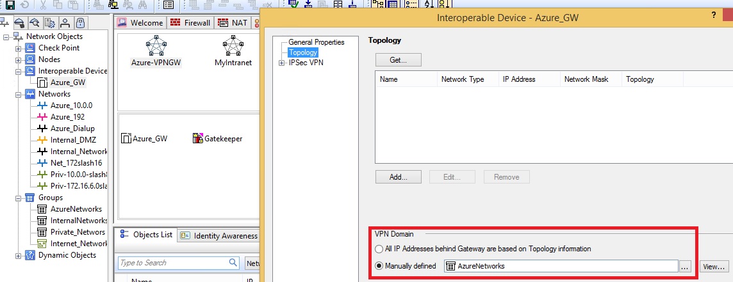Image resolution: width=733 pixels, height=282 pixels.
Task: Open the VPN Communities lock tab icon
Action: tap(80, 22)
